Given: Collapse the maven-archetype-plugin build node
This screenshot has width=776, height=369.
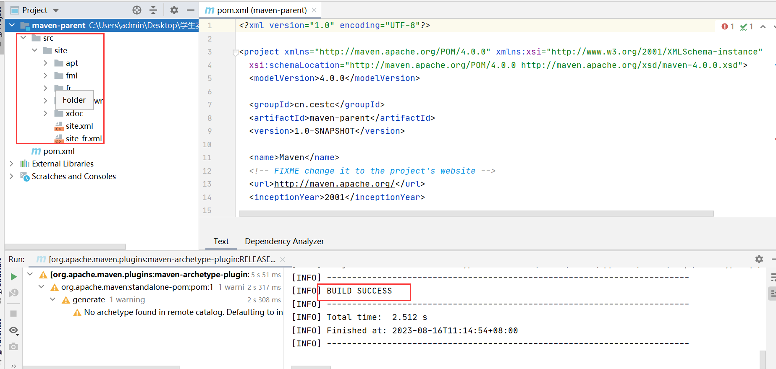Looking at the screenshot, I should click(x=30, y=274).
